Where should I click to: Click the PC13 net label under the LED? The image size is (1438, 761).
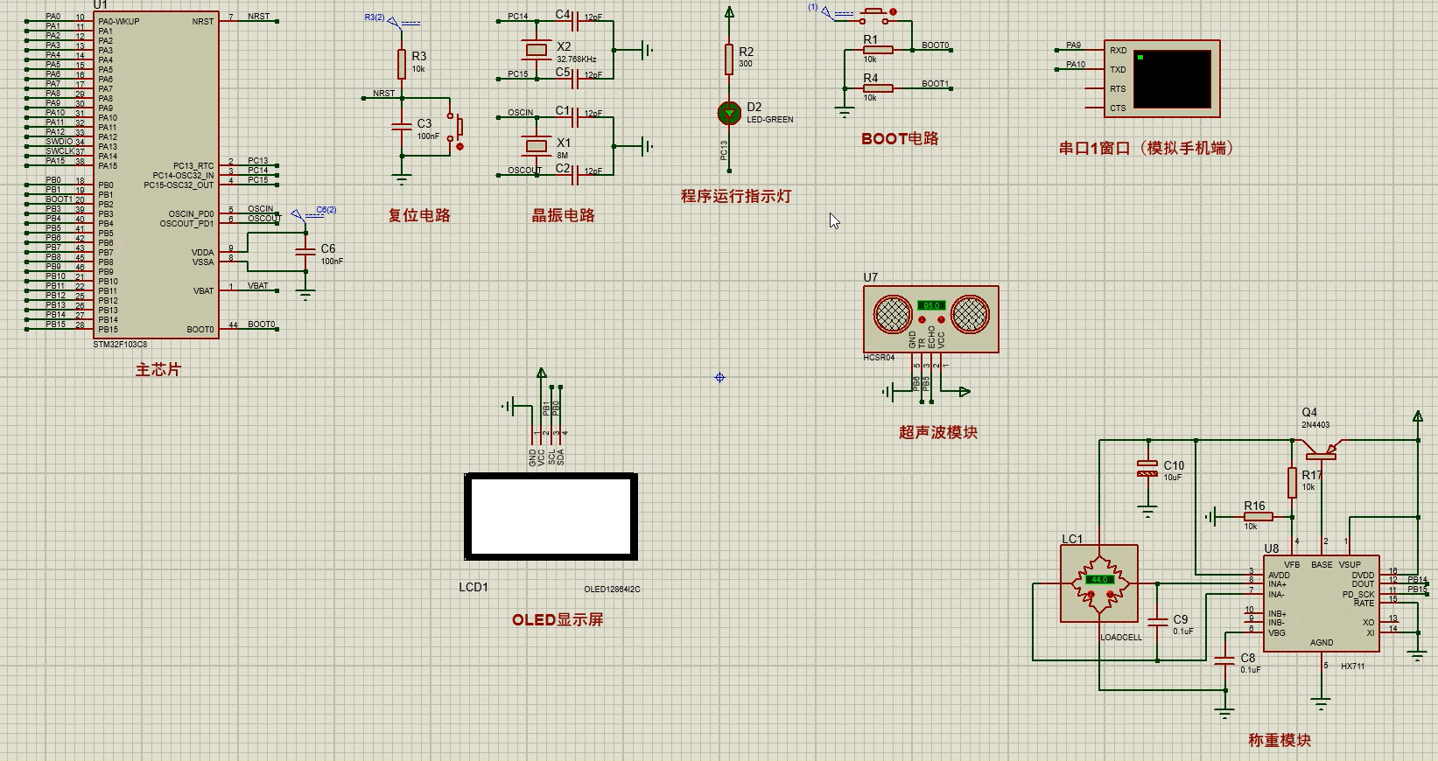pyautogui.click(x=724, y=150)
